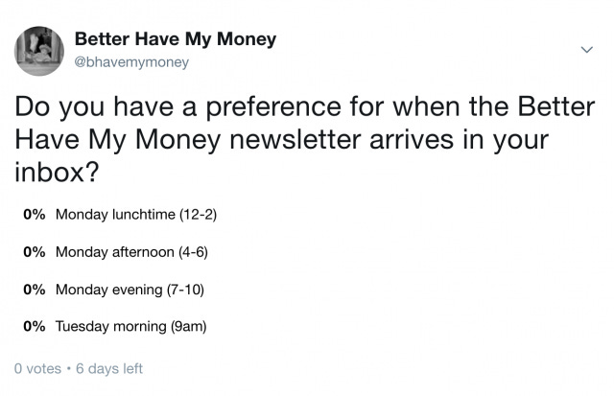Click the "0 votes" count

coord(38,368)
